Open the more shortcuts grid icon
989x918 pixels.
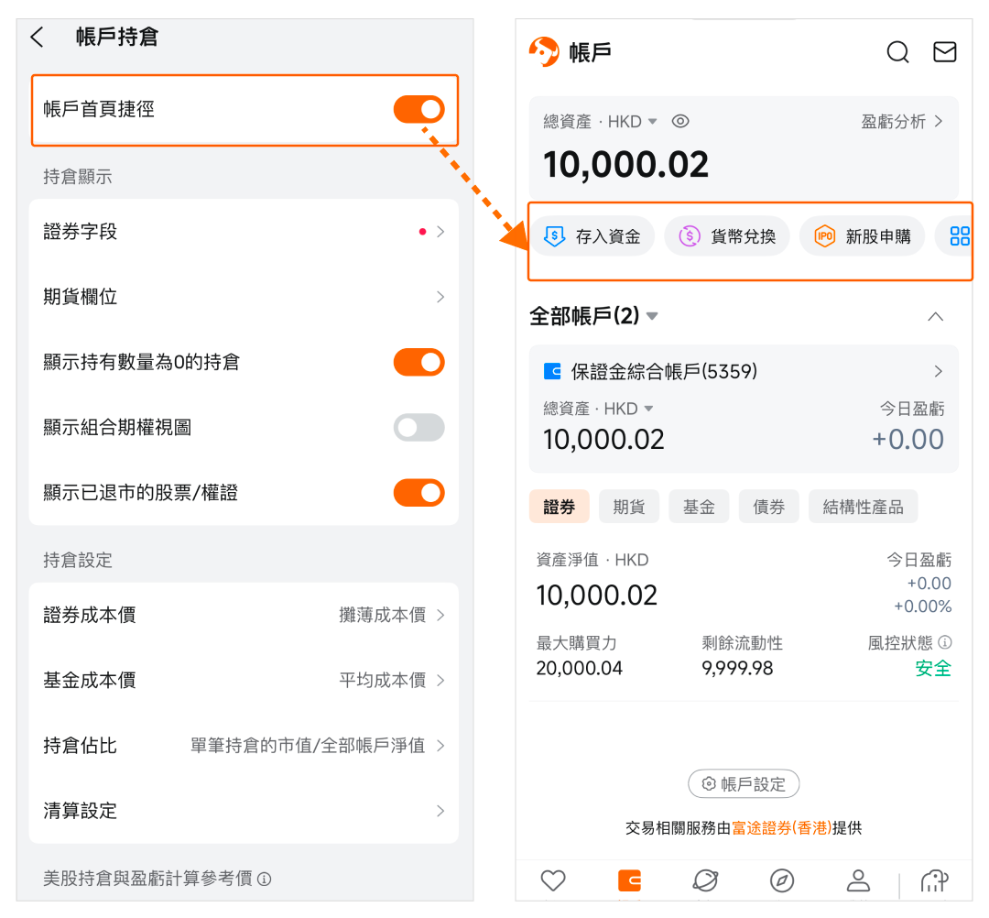click(x=959, y=236)
